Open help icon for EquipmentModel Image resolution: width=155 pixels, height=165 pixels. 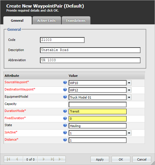click(x=65, y=97)
